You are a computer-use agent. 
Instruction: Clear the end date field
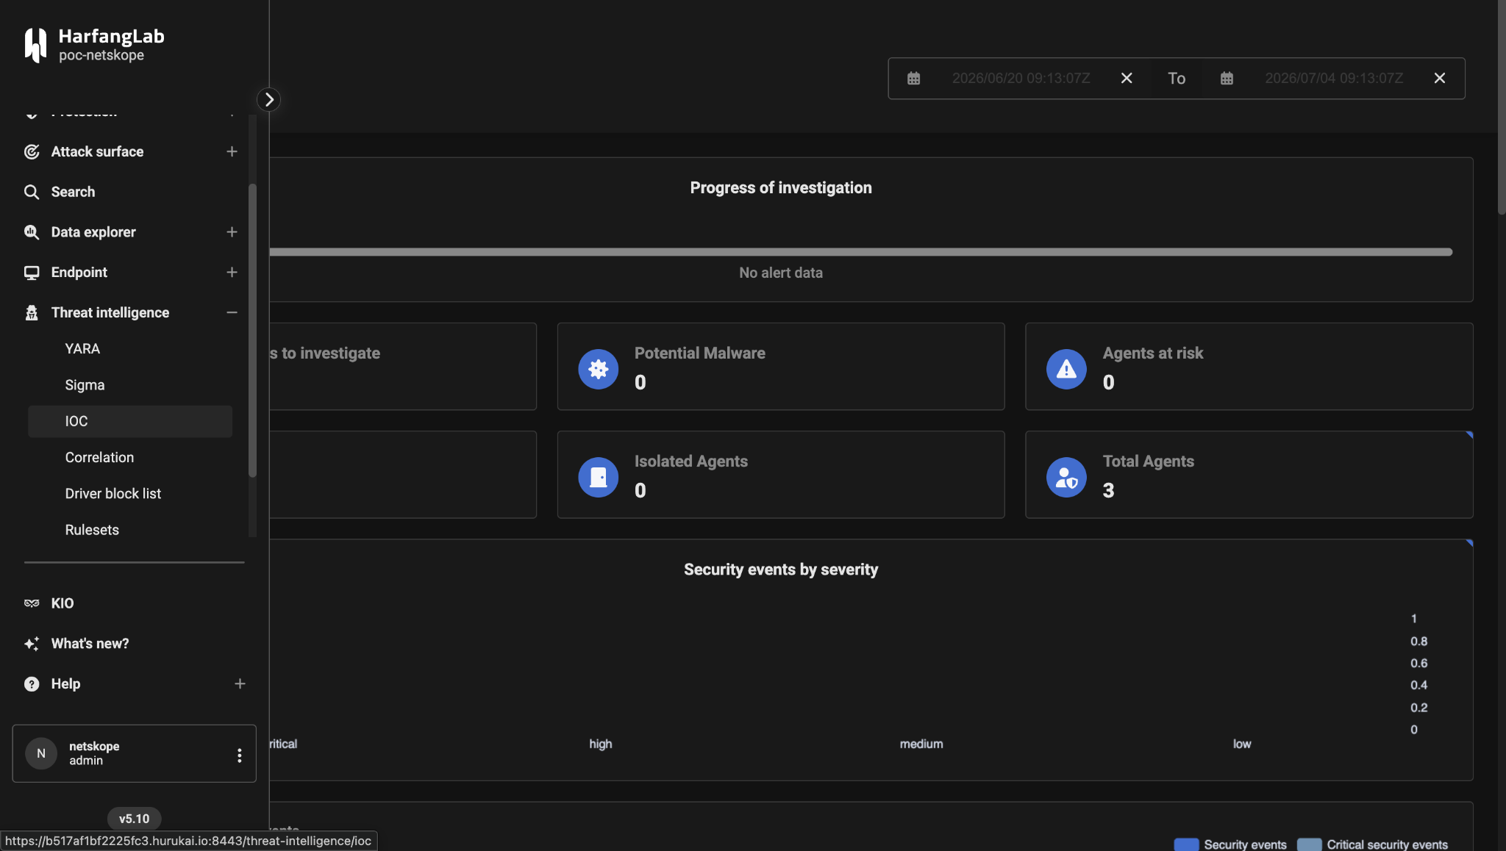(x=1440, y=78)
